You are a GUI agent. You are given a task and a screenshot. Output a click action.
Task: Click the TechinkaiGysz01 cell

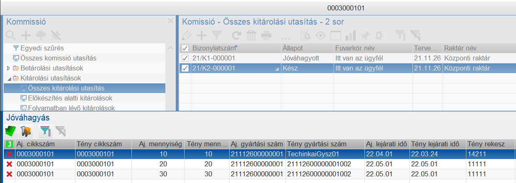coord(324,154)
